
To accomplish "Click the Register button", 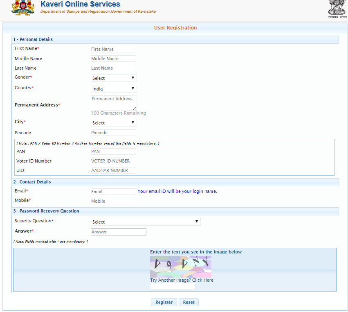I will click(x=164, y=302).
